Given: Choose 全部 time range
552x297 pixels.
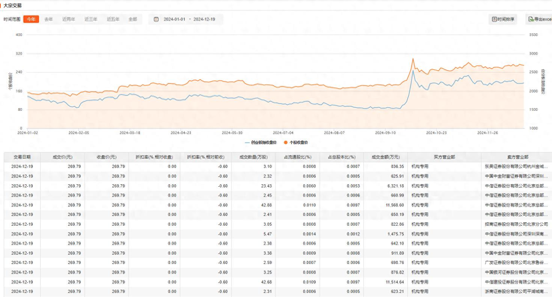Looking at the screenshot, I should (x=133, y=19).
